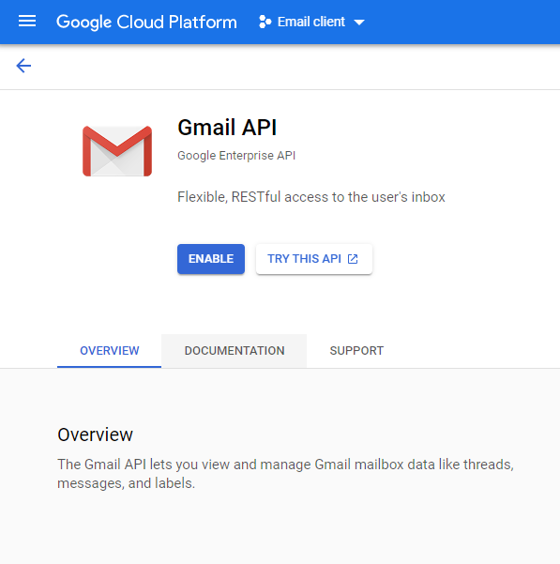
Task: Expand the Email client project dropdown arrow
Action: pos(359,23)
